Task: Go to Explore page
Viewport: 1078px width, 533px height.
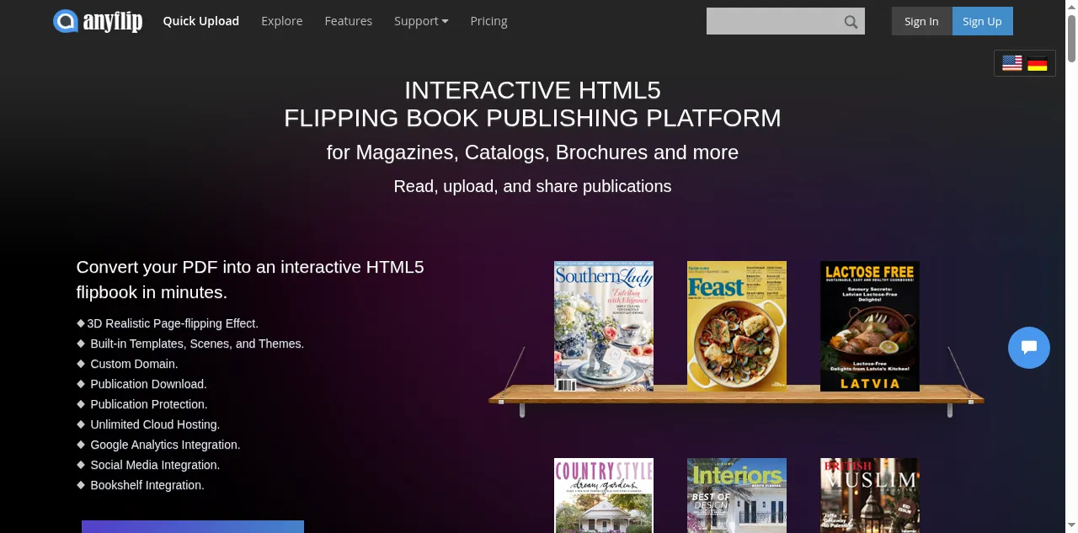Action: (282, 21)
